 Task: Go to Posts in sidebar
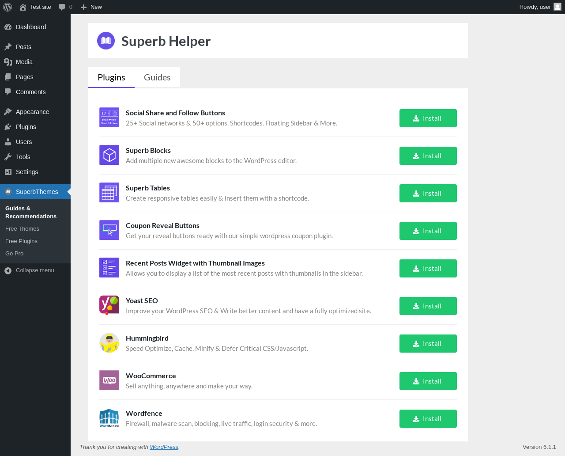click(x=35, y=47)
